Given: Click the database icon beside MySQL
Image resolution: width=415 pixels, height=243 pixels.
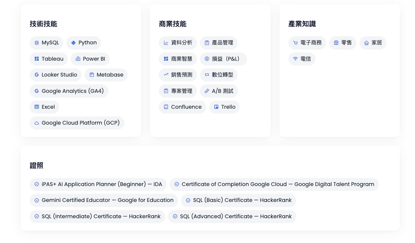Looking at the screenshot, I should 37,43.
